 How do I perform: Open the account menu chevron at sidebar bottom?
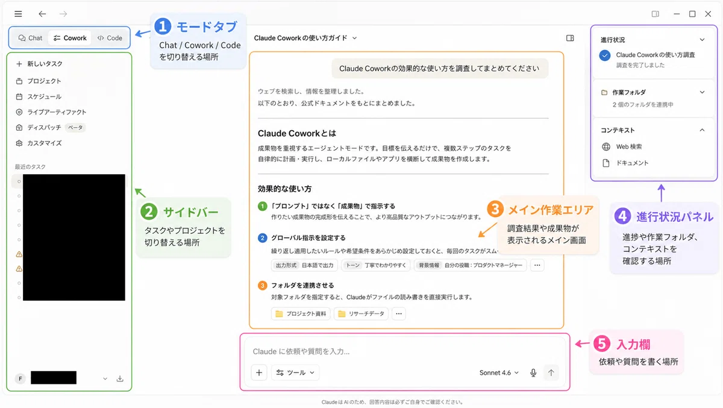point(105,378)
